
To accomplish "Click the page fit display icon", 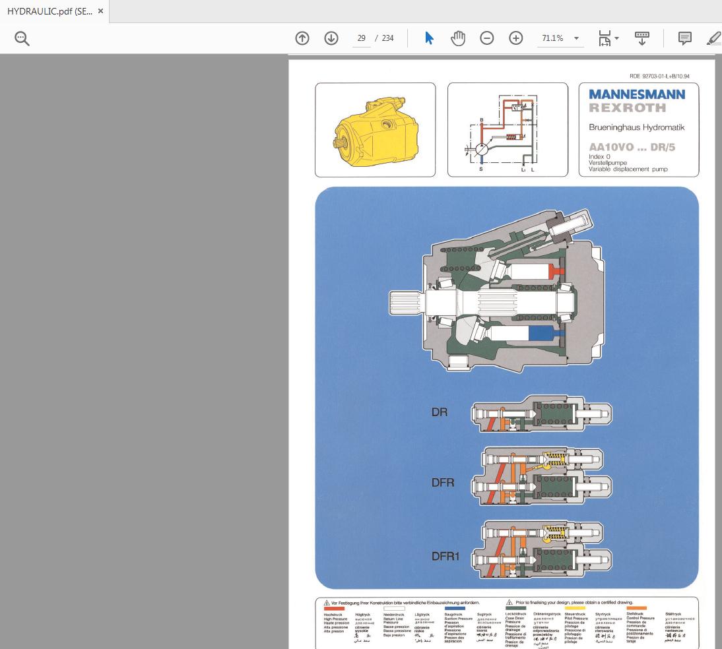I will click(604, 38).
